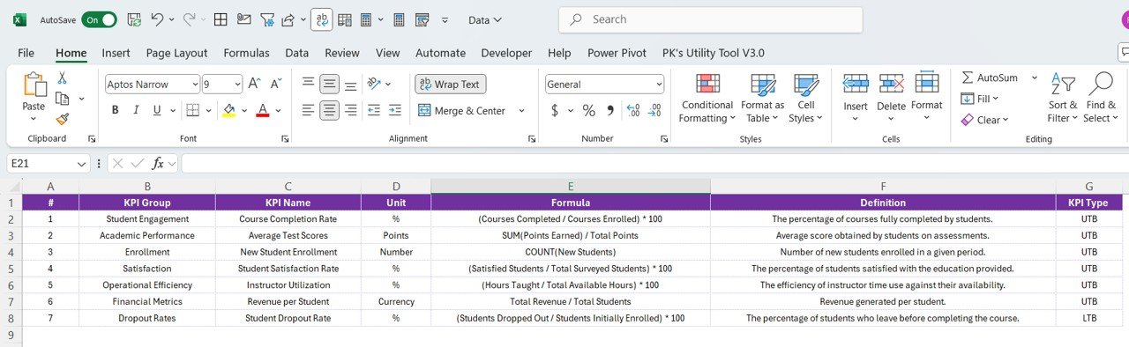The width and height of the screenshot is (1129, 347).
Task: Toggle Center horizontal alignment
Action: tap(330, 110)
